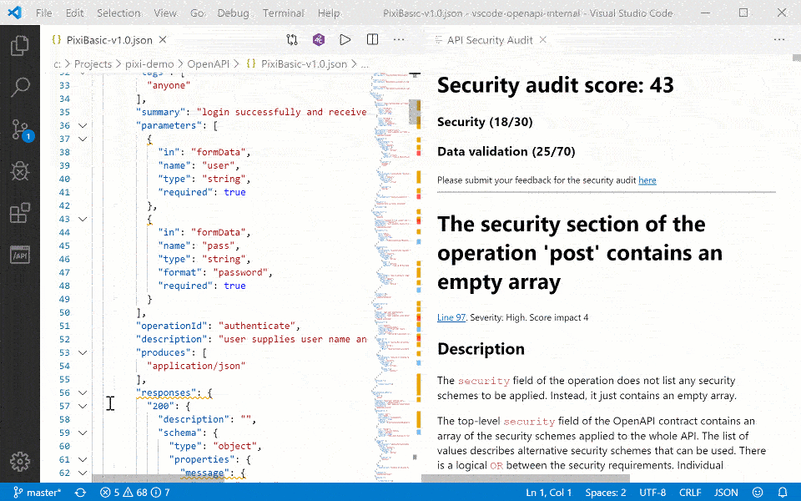Change indentation via Spaces: 2
The height and width of the screenshot is (501, 801).
(606, 493)
